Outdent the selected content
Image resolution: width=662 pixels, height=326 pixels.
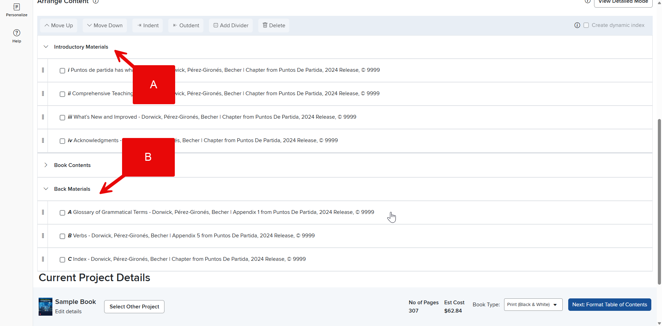click(186, 26)
